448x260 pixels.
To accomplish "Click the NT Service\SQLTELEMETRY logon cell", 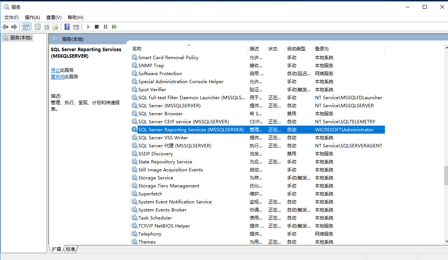I will pos(345,121).
